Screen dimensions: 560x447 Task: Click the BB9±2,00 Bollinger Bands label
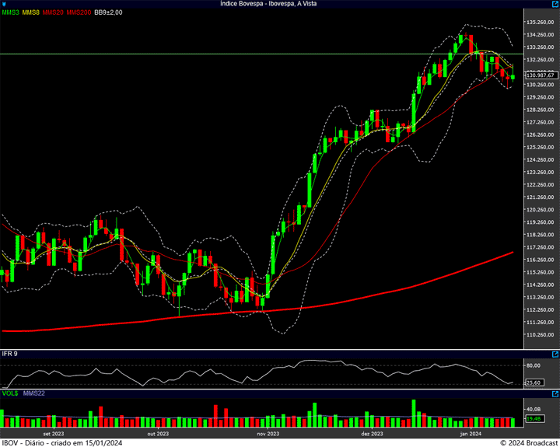pyautogui.click(x=109, y=12)
